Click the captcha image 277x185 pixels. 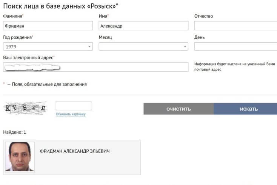pyautogui.click(x=25, y=108)
